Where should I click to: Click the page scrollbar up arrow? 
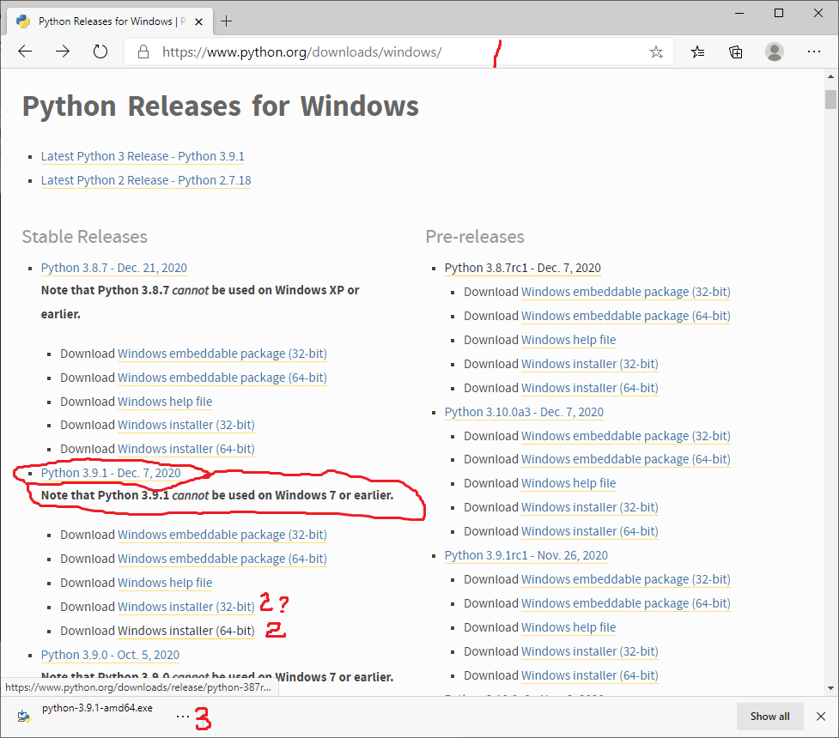(830, 76)
